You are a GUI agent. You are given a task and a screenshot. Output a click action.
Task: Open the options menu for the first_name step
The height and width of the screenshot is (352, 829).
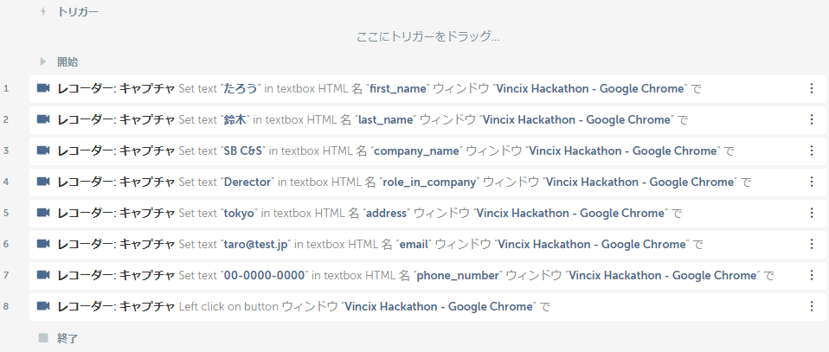811,88
